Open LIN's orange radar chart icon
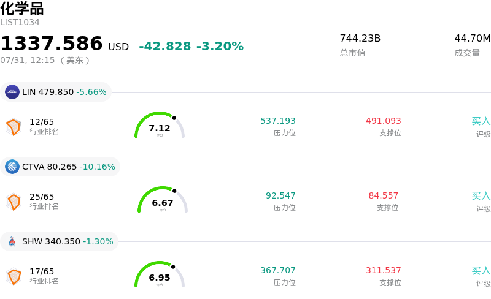Screen dimensions: 491x299 tap(14, 127)
